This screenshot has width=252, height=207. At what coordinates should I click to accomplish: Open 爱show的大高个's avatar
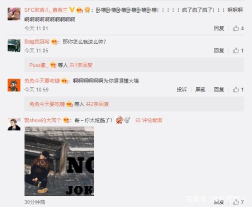click(x=14, y=124)
